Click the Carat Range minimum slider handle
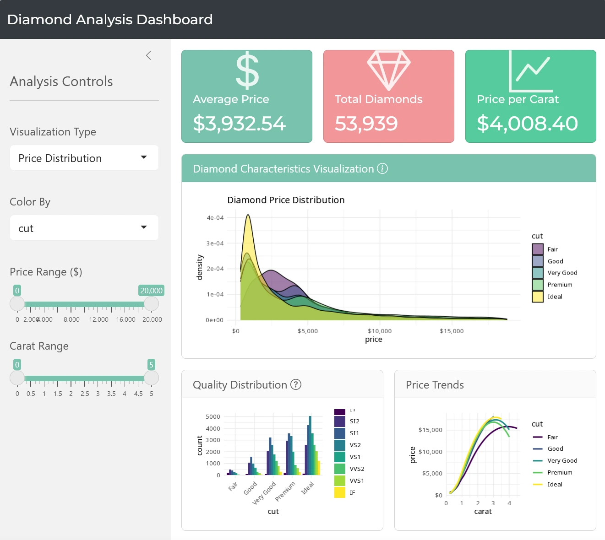 (x=17, y=378)
